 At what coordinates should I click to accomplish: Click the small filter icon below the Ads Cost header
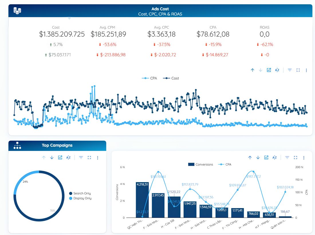tap(69, 18)
